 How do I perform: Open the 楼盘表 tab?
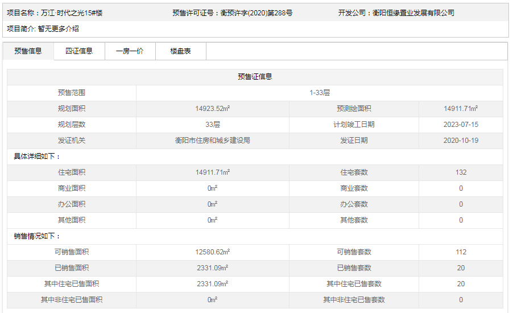(x=180, y=51)
